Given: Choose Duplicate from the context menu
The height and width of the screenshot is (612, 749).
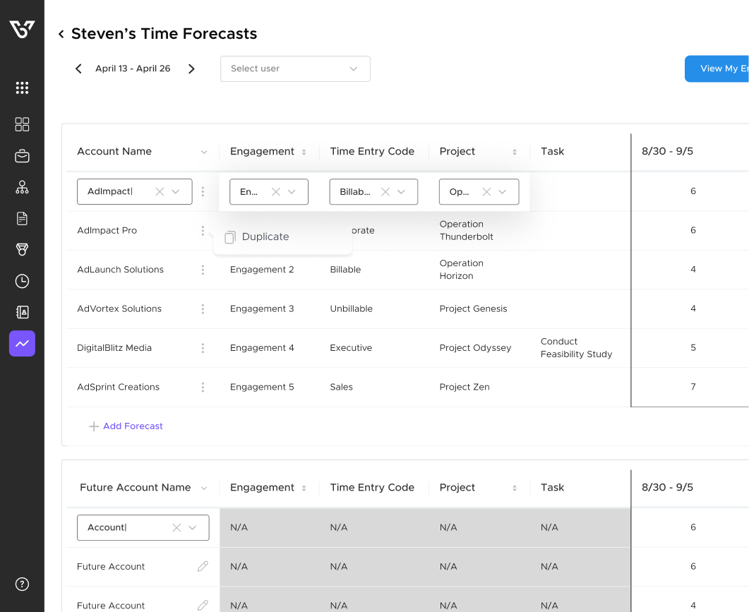Looking at the screenshot, I should (x=265, y=237).
